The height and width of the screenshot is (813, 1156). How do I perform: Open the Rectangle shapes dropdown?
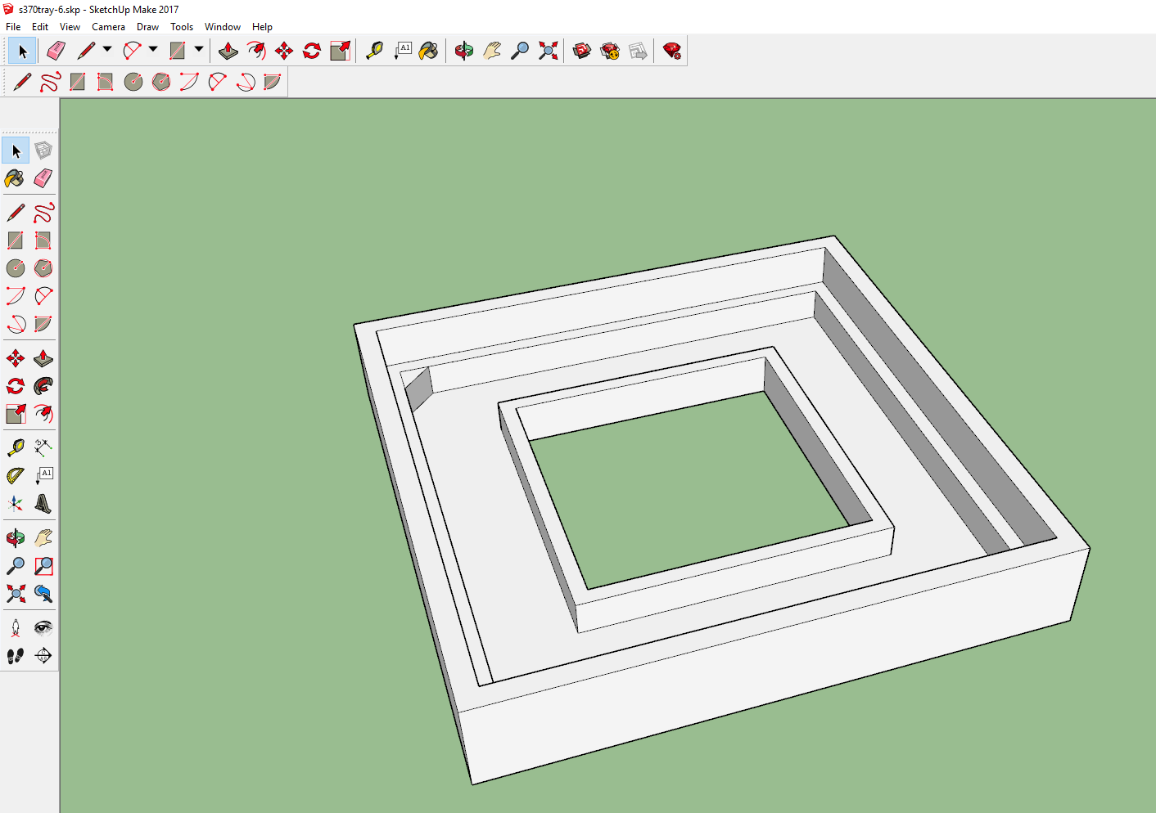tap(197, 49)
